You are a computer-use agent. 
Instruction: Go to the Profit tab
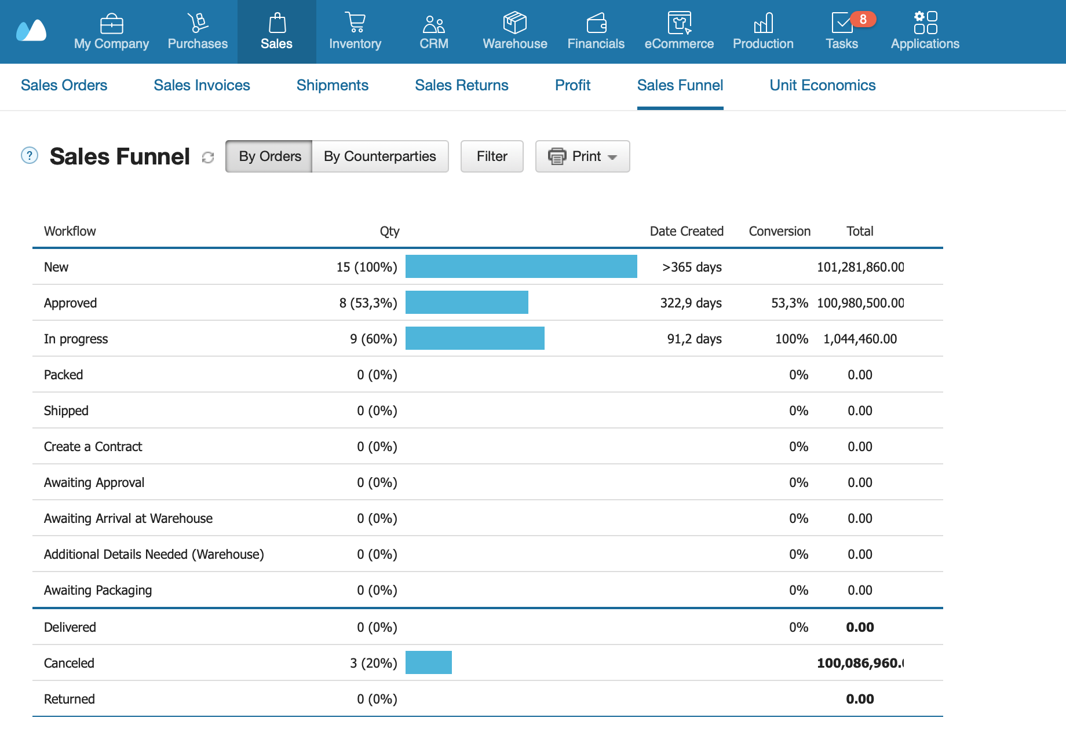pyautogui.click(x=572, y=85)
